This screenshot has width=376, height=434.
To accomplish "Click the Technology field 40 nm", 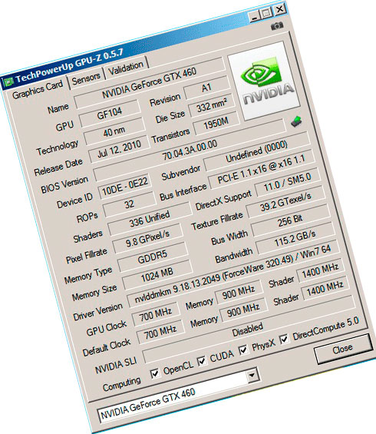I will coord(114,131).
